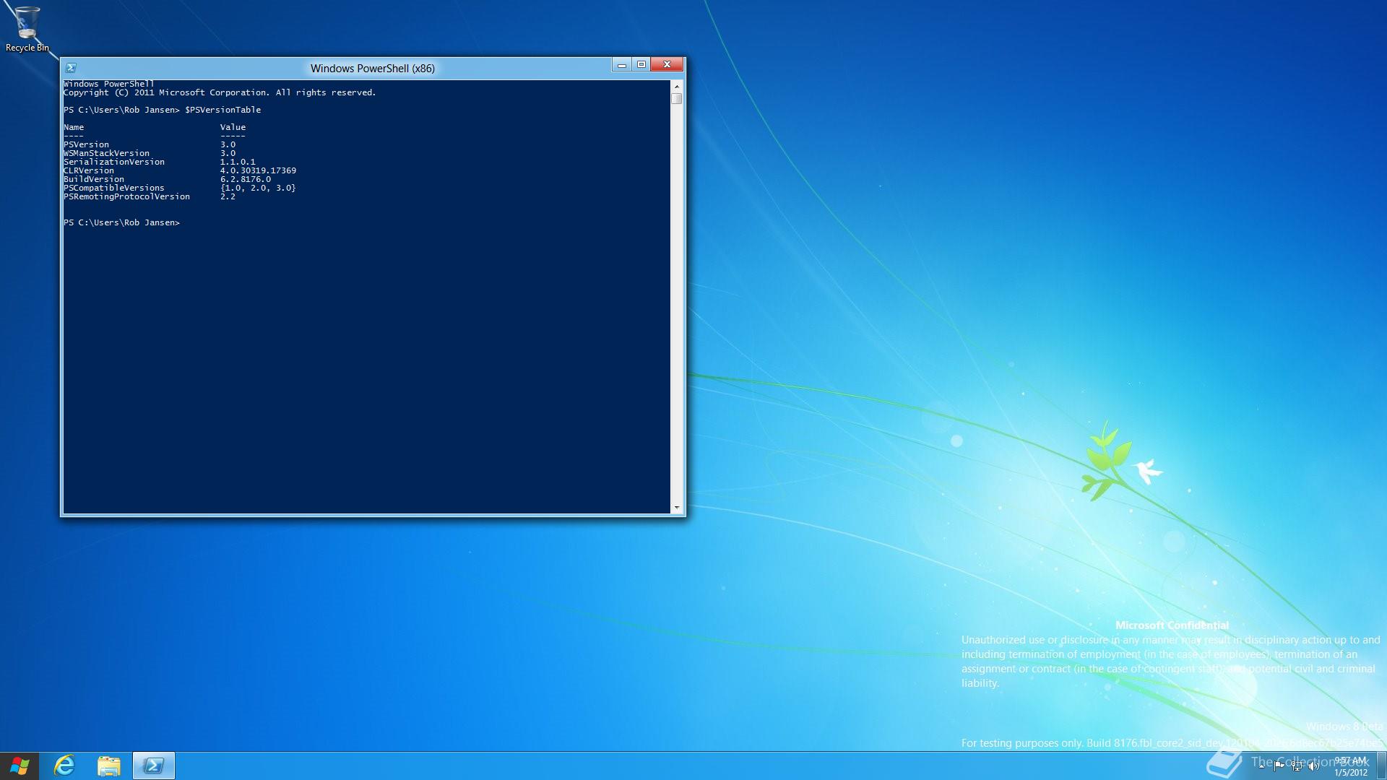Viewport: 1387px width, 780px height.
Task: Click the taskbar clock showing 1/5/2012
Action: pos(1350,766)
